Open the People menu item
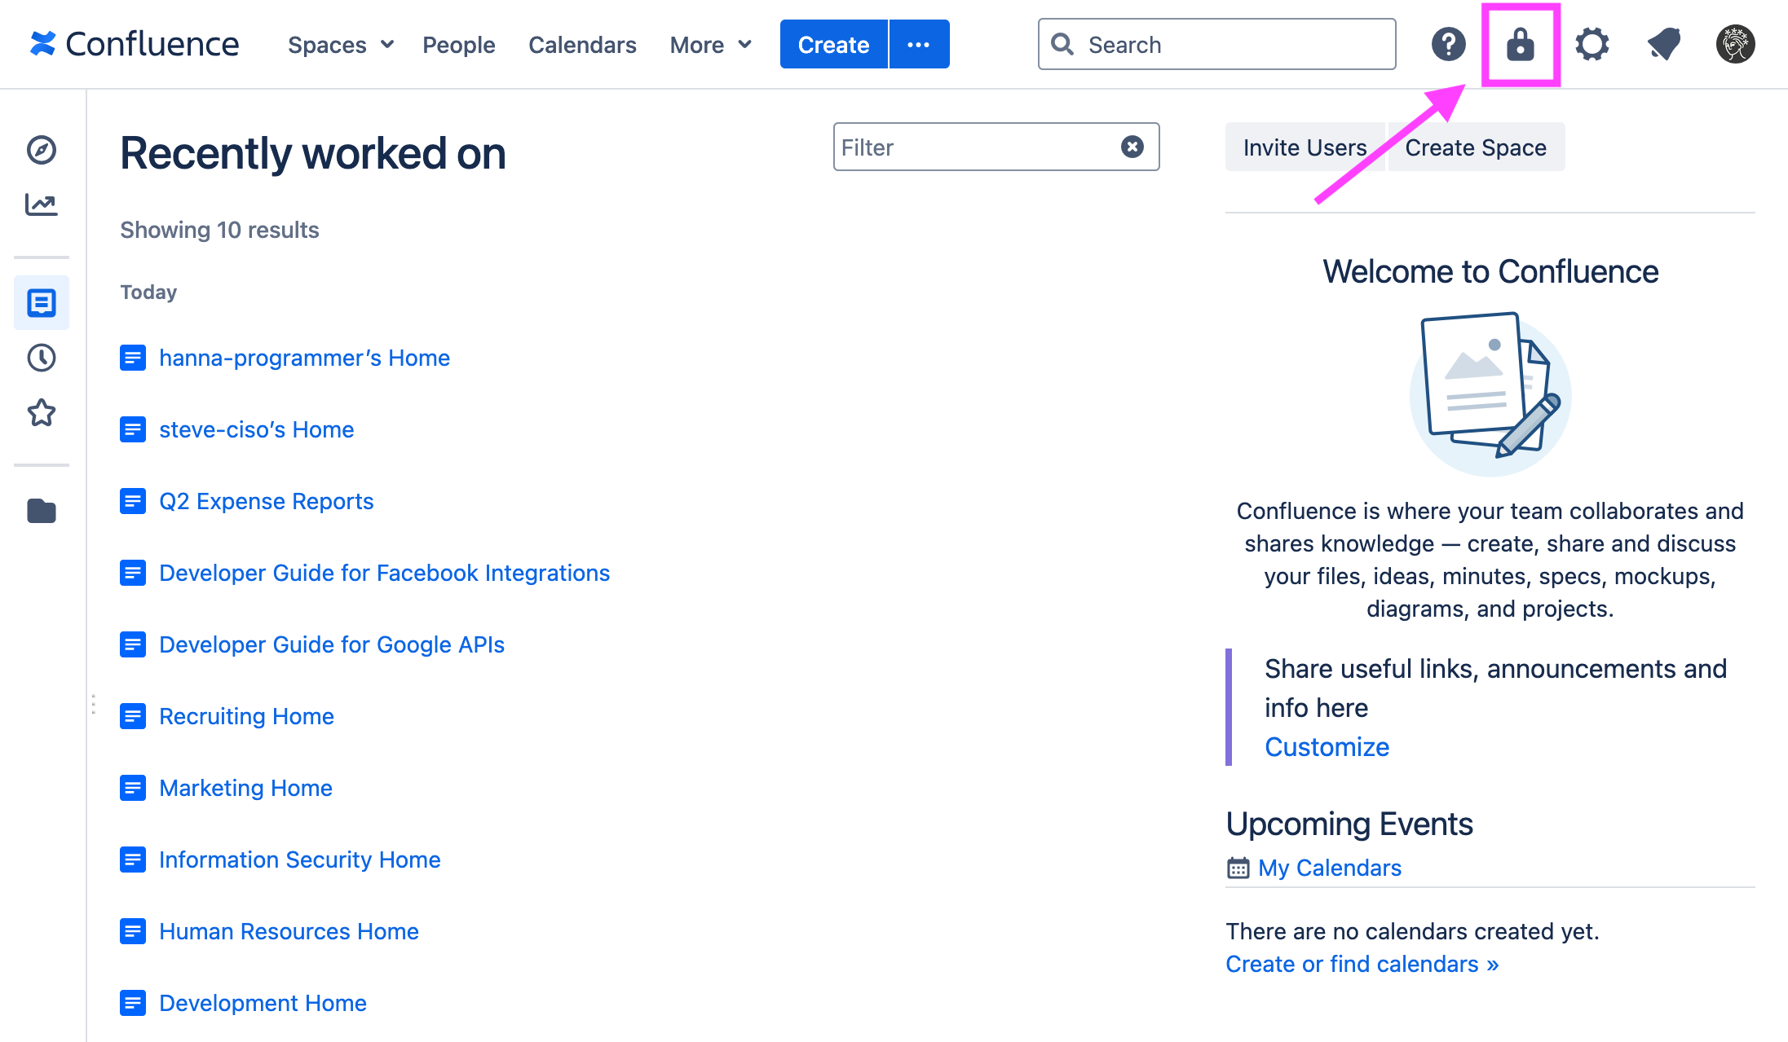 tap(458, 45)
